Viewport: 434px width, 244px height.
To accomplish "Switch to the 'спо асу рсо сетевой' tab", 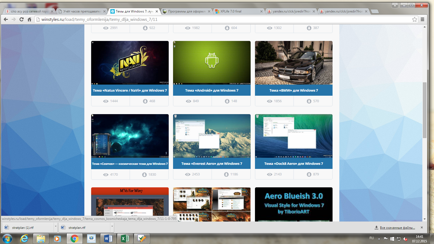I will (30, 11).
